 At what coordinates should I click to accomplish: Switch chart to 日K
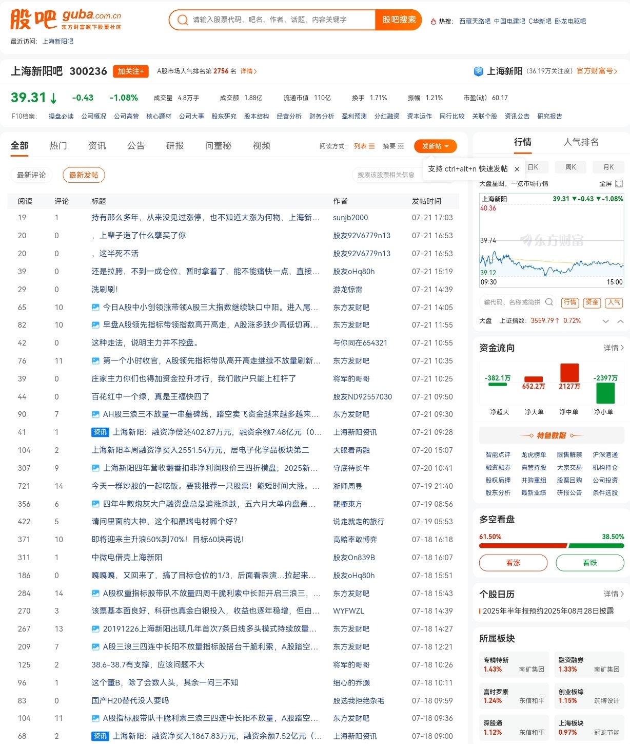pyautogui.click(x=534, y=167)
